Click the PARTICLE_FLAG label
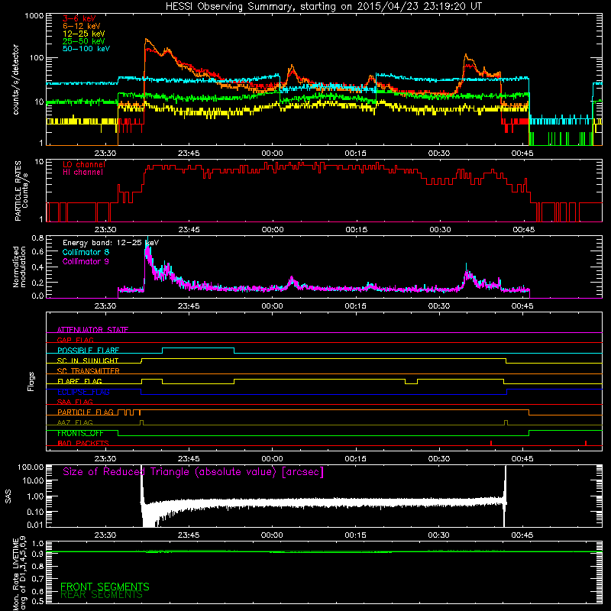The image size is (611, 611). [86, 412]
